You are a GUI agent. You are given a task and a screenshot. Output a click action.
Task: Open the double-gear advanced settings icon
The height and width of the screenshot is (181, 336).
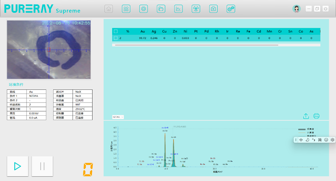point(231,9)
